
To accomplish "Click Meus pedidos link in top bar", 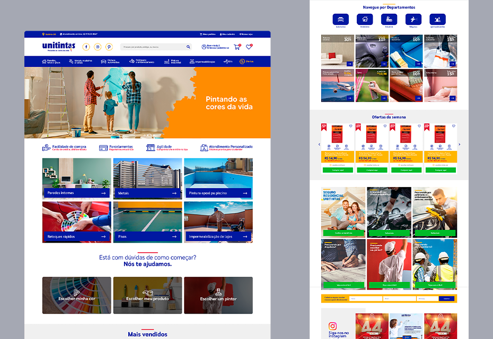I will (x=208, y=34).
